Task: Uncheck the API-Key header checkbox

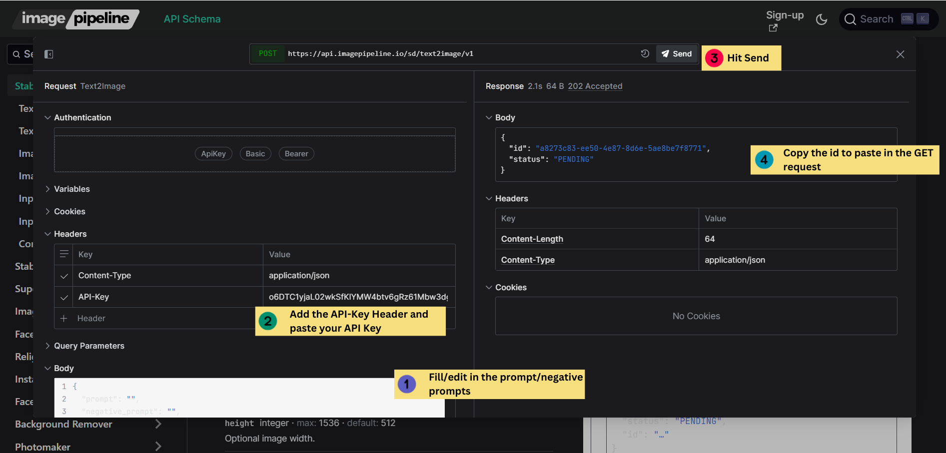Action: 64,297
